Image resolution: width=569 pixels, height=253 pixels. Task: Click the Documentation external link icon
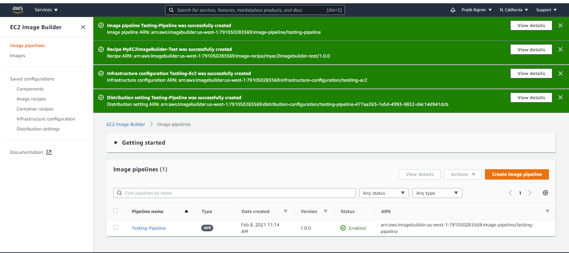[x=49, y=152]
